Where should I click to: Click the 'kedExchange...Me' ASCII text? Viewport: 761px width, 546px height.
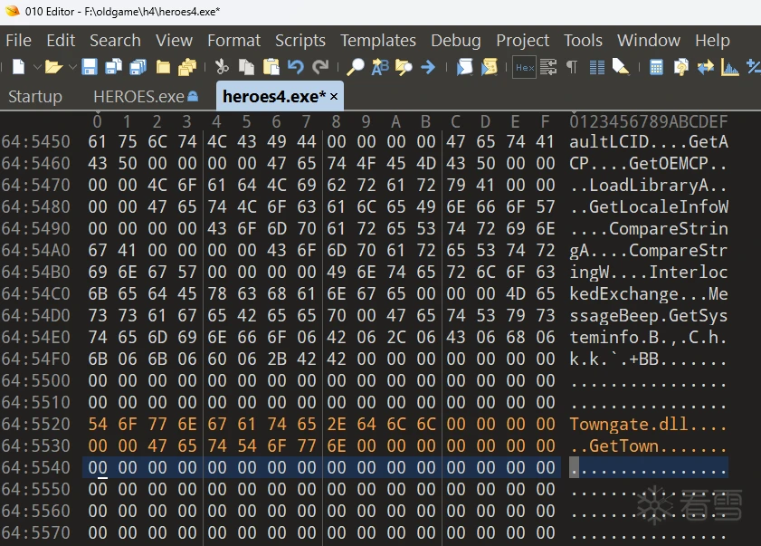tap(649, 294)
